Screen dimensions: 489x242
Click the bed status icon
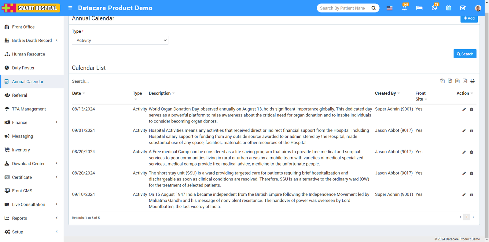point(419,8)
